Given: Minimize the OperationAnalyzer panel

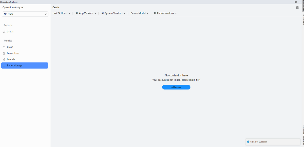Looking at the screenshot, I should [299, 2].
